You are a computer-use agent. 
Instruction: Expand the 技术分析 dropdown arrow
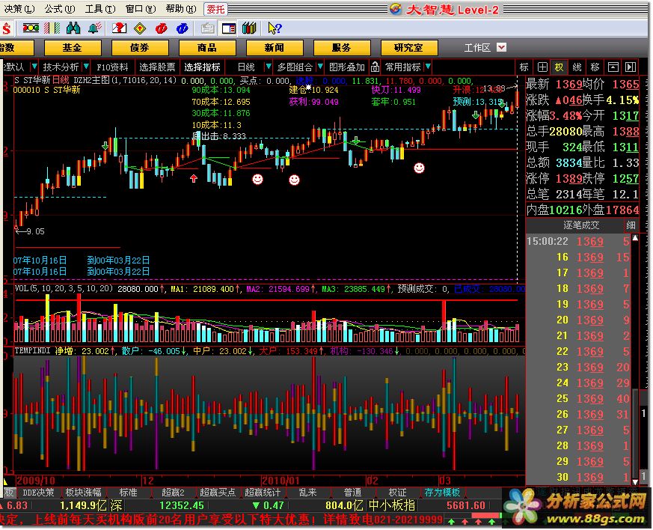[86, 67]
